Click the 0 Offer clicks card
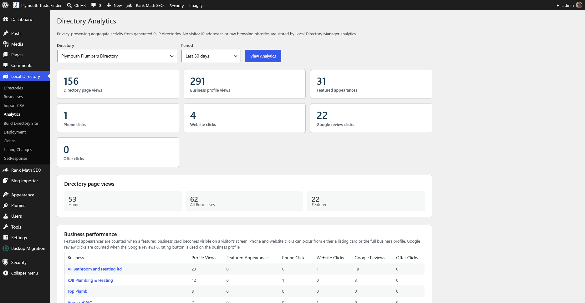The width and height of the screenshot is (585, 303). coord(118,152)
